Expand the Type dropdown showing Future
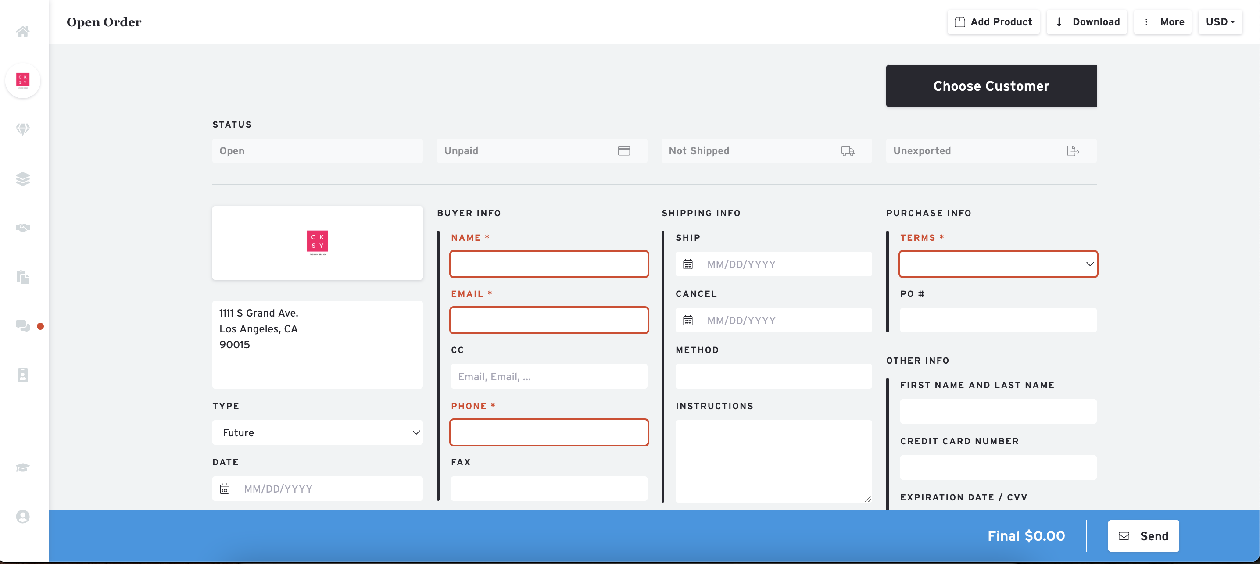The height and width of the screenshot is (564, 1260). [x=318, y=432]
